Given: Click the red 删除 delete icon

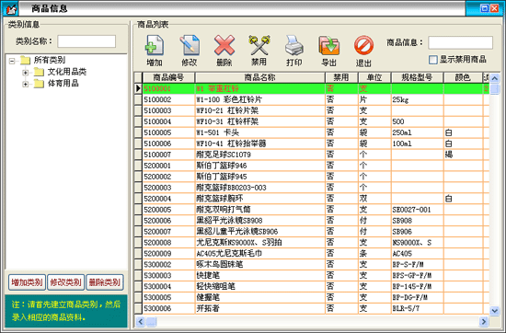Looking at the screenshot, I should [224, 45].
